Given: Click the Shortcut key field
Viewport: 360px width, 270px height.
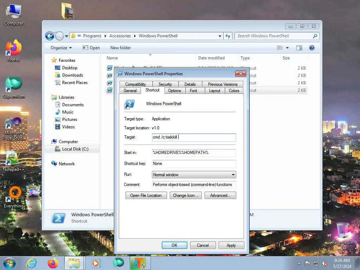Looking at the screenshot, I should pyautogui.click(x=194, y=164).
